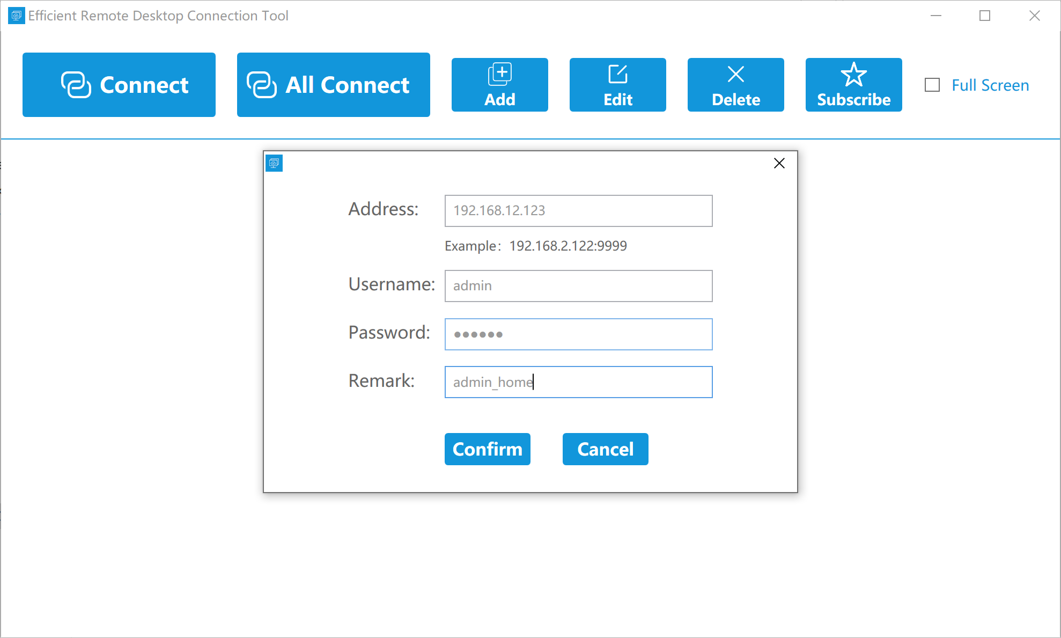Viewport: 1061px width, 638px height.
Task: Click the Full Screen label text
Action: 990,85
